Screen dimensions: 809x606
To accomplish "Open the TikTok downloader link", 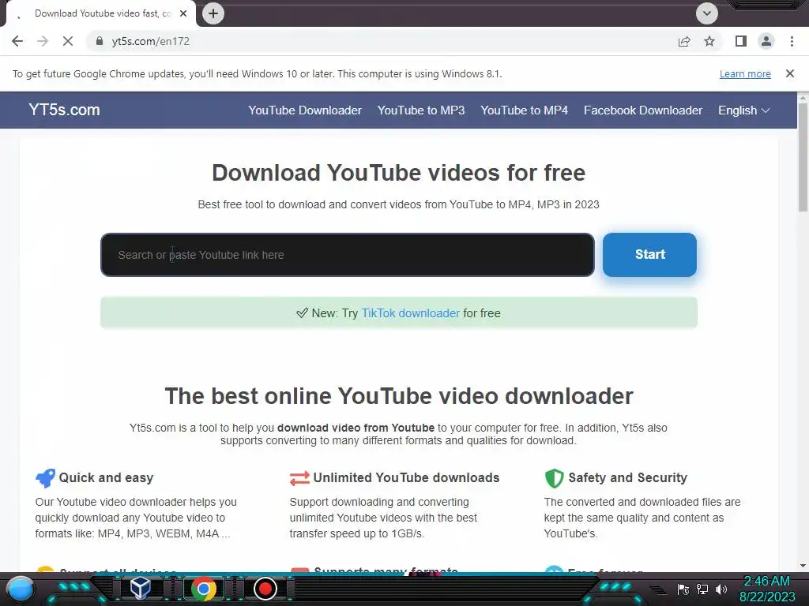I will point(410,312).
